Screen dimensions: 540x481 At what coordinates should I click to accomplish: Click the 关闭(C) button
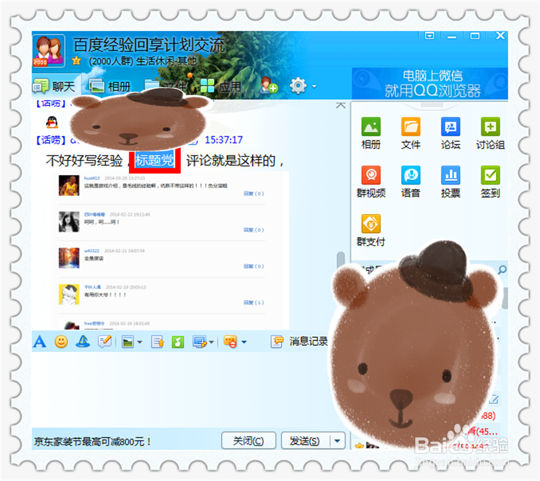tap(248, 440)
